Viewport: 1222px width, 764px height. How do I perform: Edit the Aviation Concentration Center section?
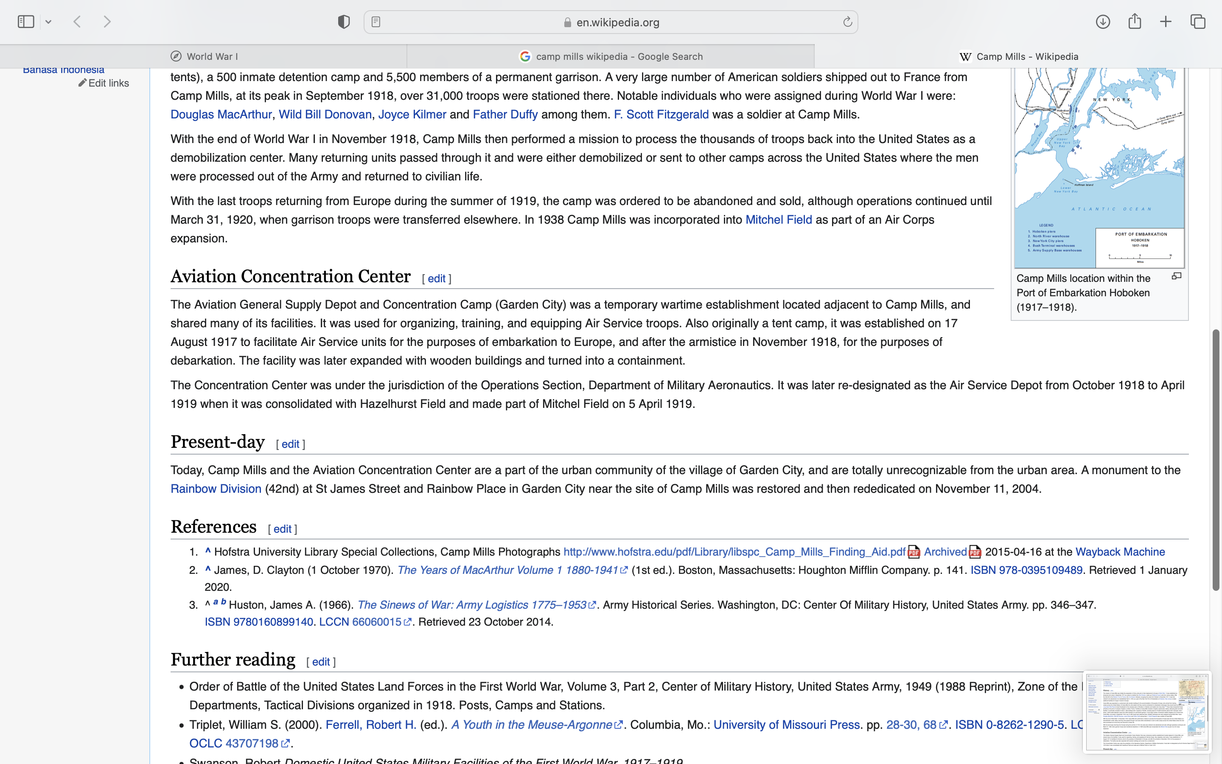click(x=436, y=279)
